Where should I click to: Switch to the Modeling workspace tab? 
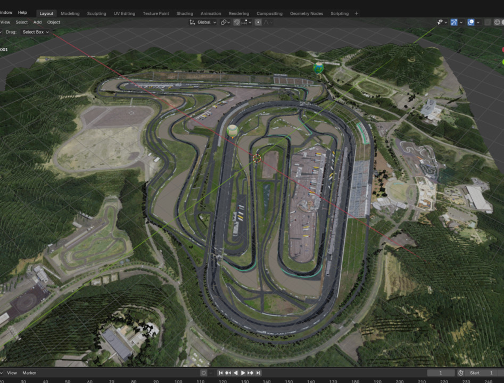click(x=70, y=13)
